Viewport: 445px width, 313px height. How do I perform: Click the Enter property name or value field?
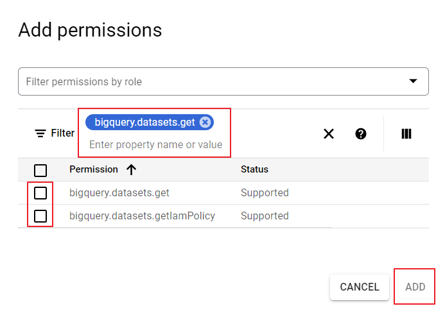(x=155, y=145)
